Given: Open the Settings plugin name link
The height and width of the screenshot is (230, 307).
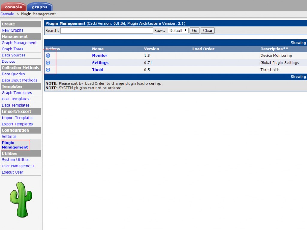Looking at the screenshot, I should click(100, 63).
